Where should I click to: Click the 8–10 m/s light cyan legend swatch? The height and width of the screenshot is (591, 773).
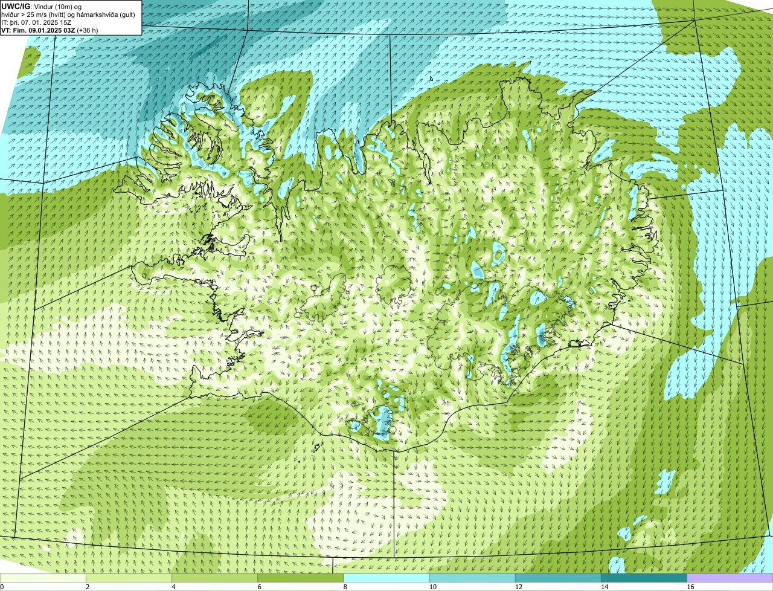tap(386, 578)
